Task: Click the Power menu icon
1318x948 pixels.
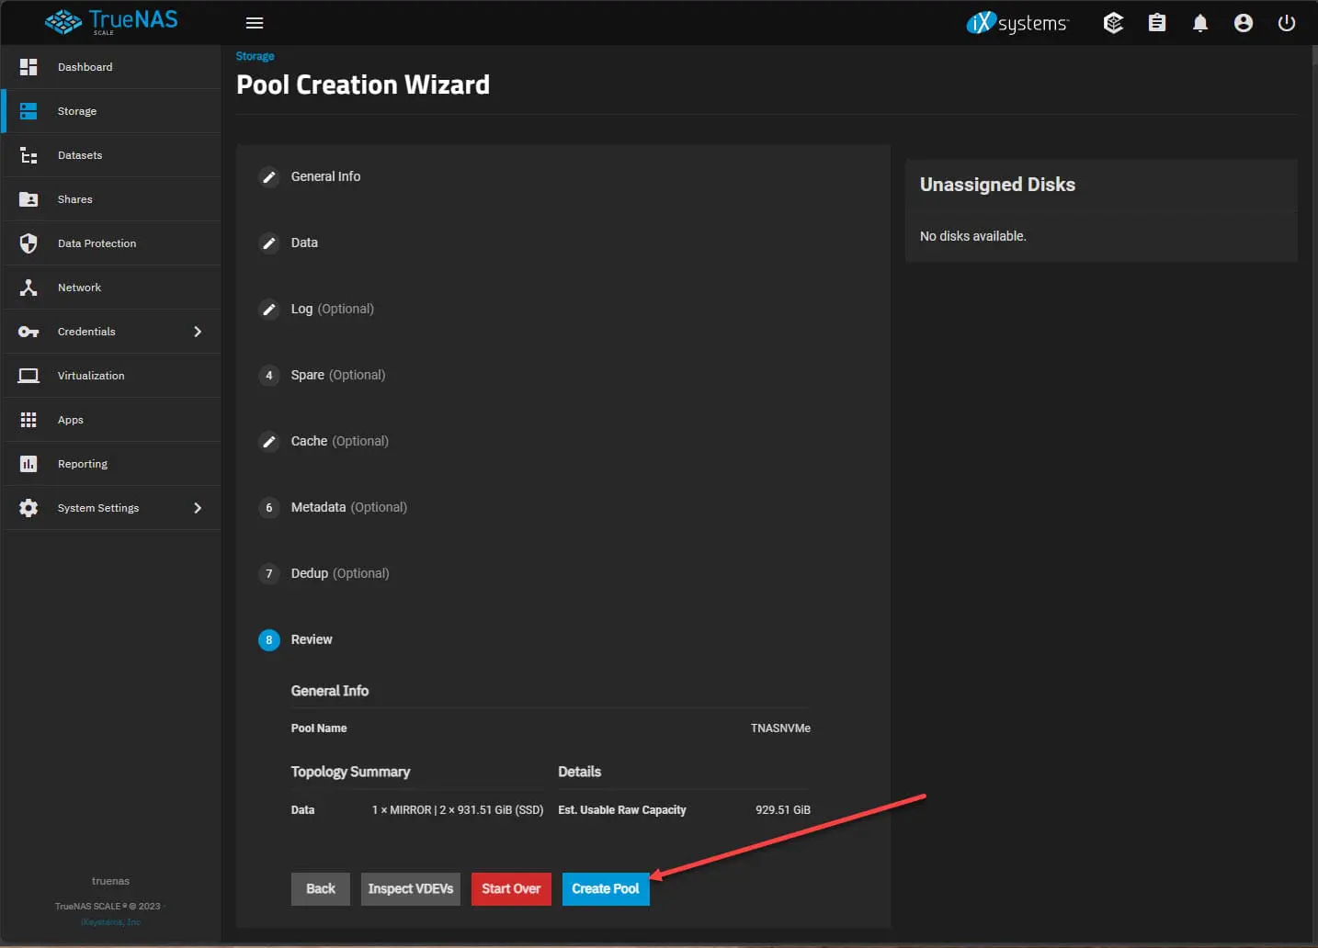Action: (1287, 23)
